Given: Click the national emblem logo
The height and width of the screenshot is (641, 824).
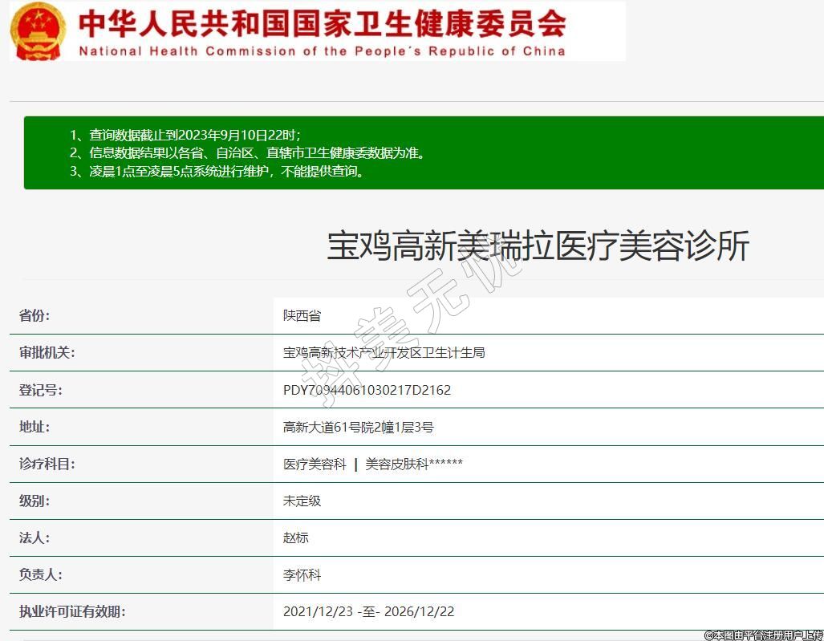Looking at the screenshot, I should tap(39, 30).
